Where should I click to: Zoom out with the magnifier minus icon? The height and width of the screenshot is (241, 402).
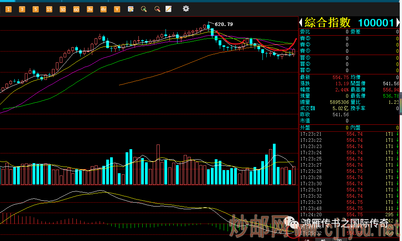tap(157, 9)
